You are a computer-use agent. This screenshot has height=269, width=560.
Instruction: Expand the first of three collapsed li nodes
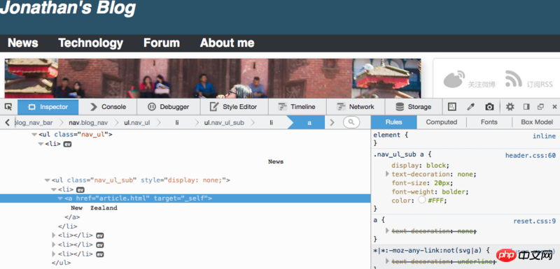click(x=54, y=235)
